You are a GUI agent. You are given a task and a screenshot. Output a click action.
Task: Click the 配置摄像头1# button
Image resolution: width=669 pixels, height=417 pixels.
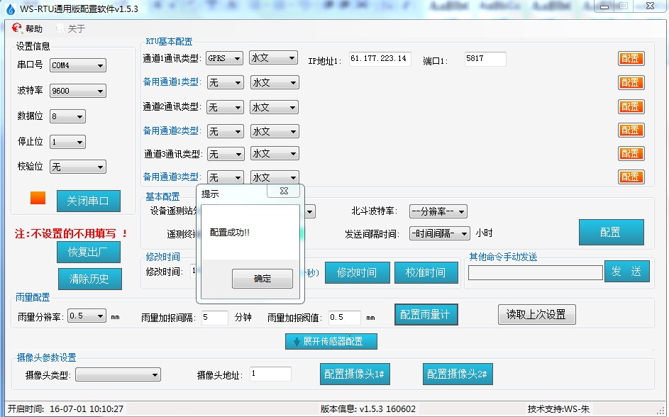pyautogui.click(x=355, y=374)
